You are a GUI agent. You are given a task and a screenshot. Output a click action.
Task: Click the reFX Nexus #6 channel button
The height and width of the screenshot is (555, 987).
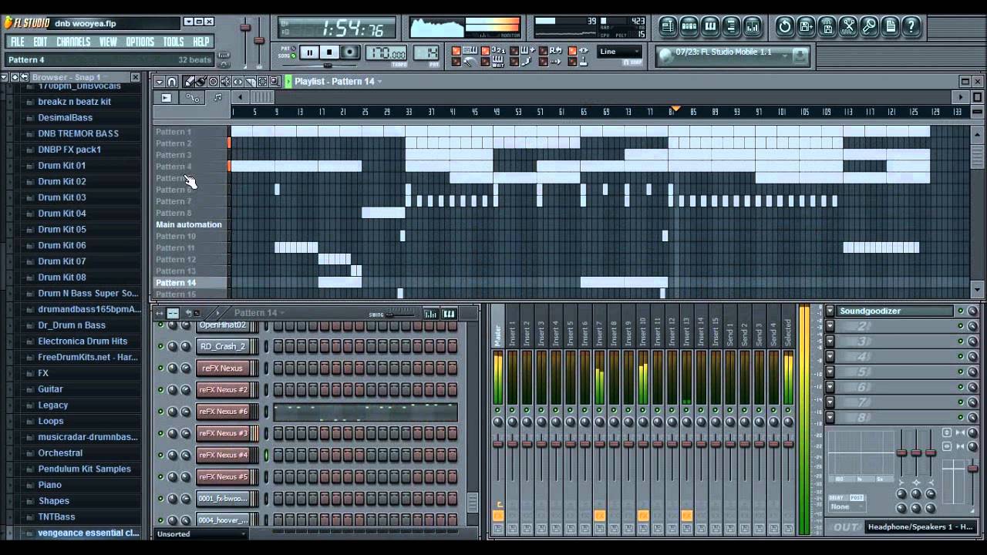[223, 412]
